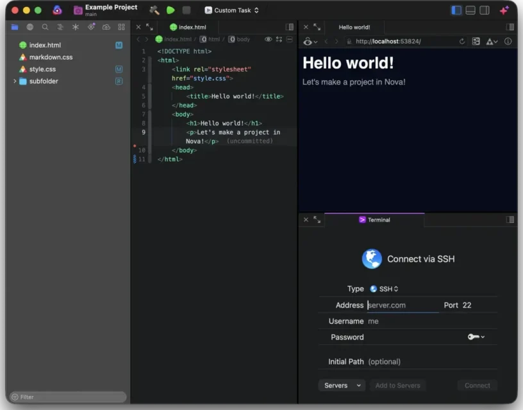Go forward in the preview browser
This screenshot has height=410, width=523.
(x=336, y=42)
